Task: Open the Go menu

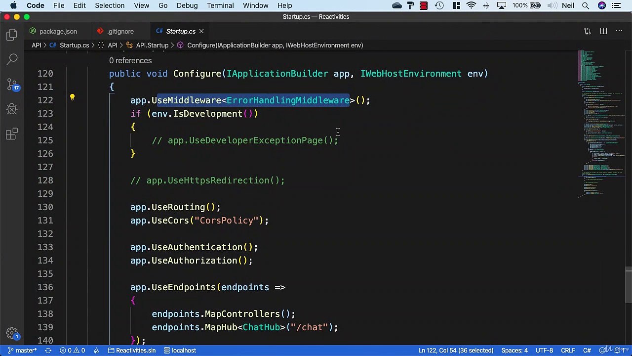Action: click(163, 5)
